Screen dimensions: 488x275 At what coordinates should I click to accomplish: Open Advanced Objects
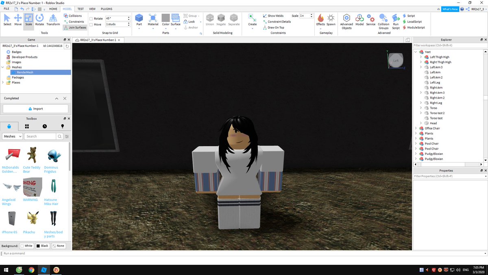pyautogui.click(x=346, y=21)
